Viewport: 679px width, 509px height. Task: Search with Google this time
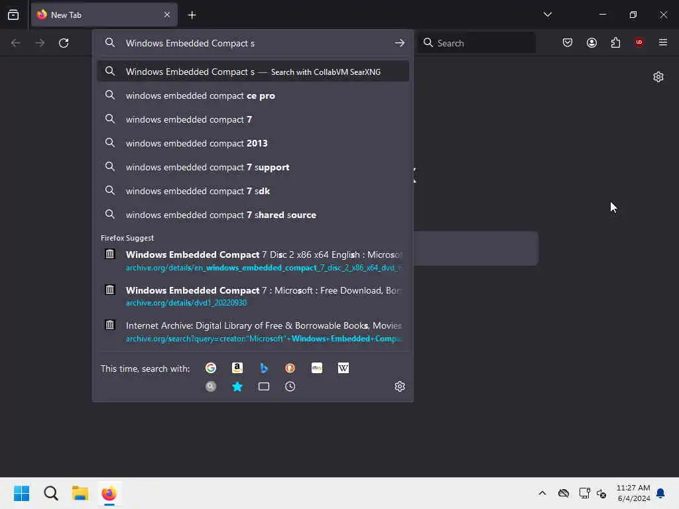(x=211, y=368)
